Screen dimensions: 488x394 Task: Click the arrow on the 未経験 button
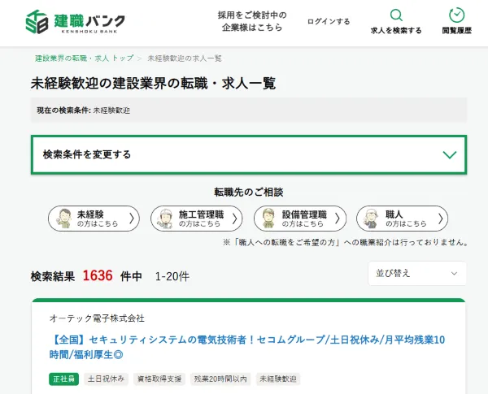click(x=132, y=219)
